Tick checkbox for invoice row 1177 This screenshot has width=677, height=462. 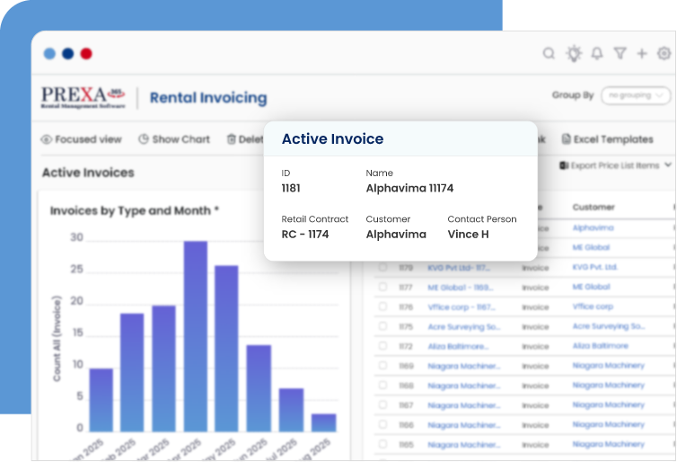click(x=382, y=287)
